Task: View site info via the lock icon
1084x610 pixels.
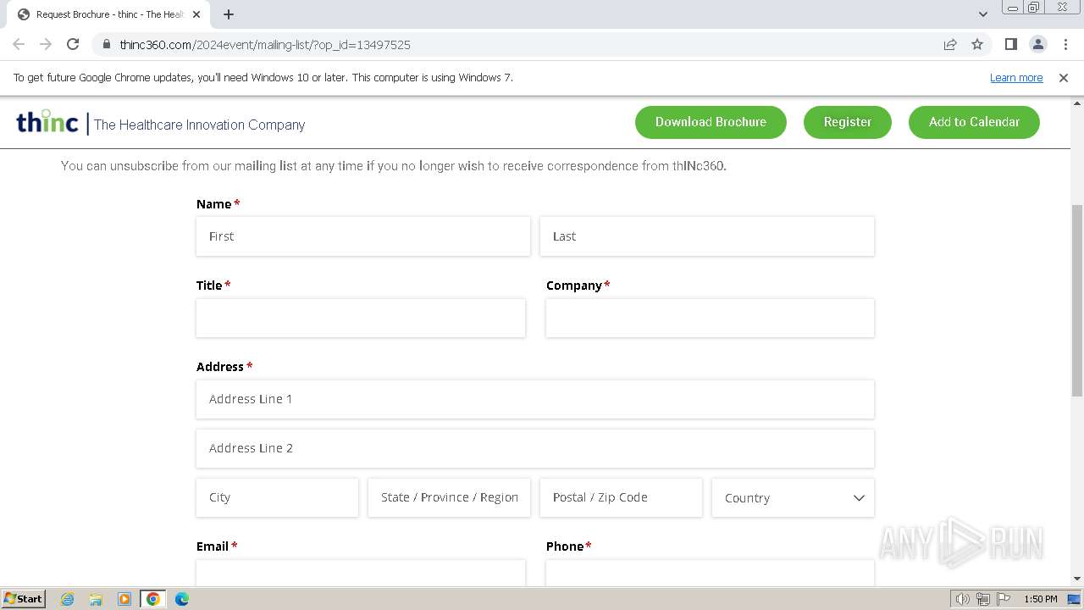Action: click(106, 44)
